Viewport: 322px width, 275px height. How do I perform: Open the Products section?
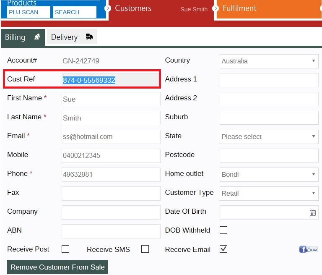tap(22, 3)
